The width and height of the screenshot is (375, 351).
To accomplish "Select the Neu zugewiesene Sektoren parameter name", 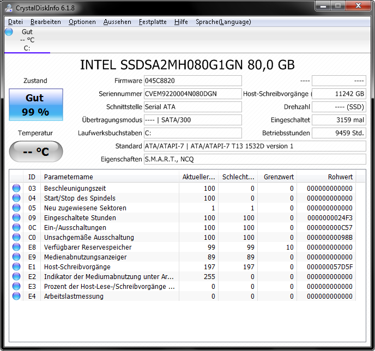I will (85, 208).
